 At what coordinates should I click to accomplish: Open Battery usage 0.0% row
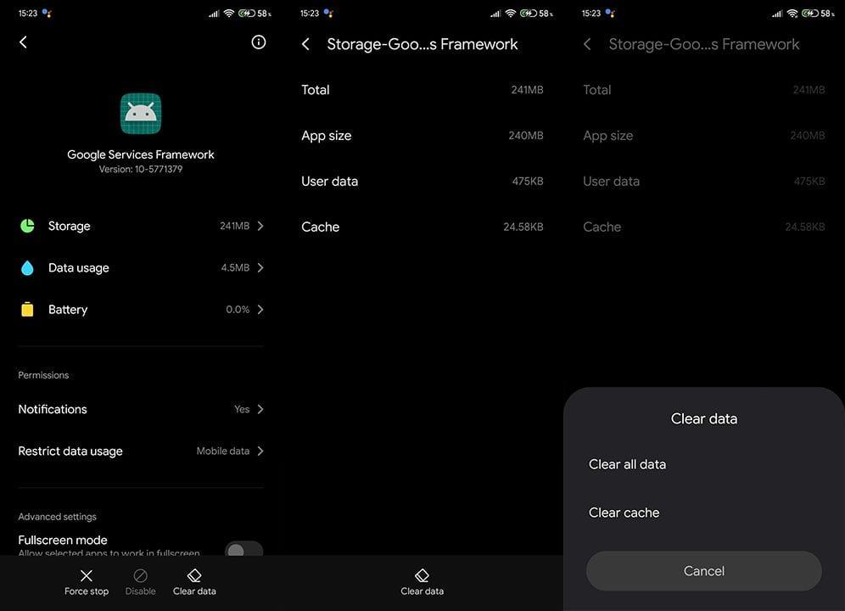[141, 310]
